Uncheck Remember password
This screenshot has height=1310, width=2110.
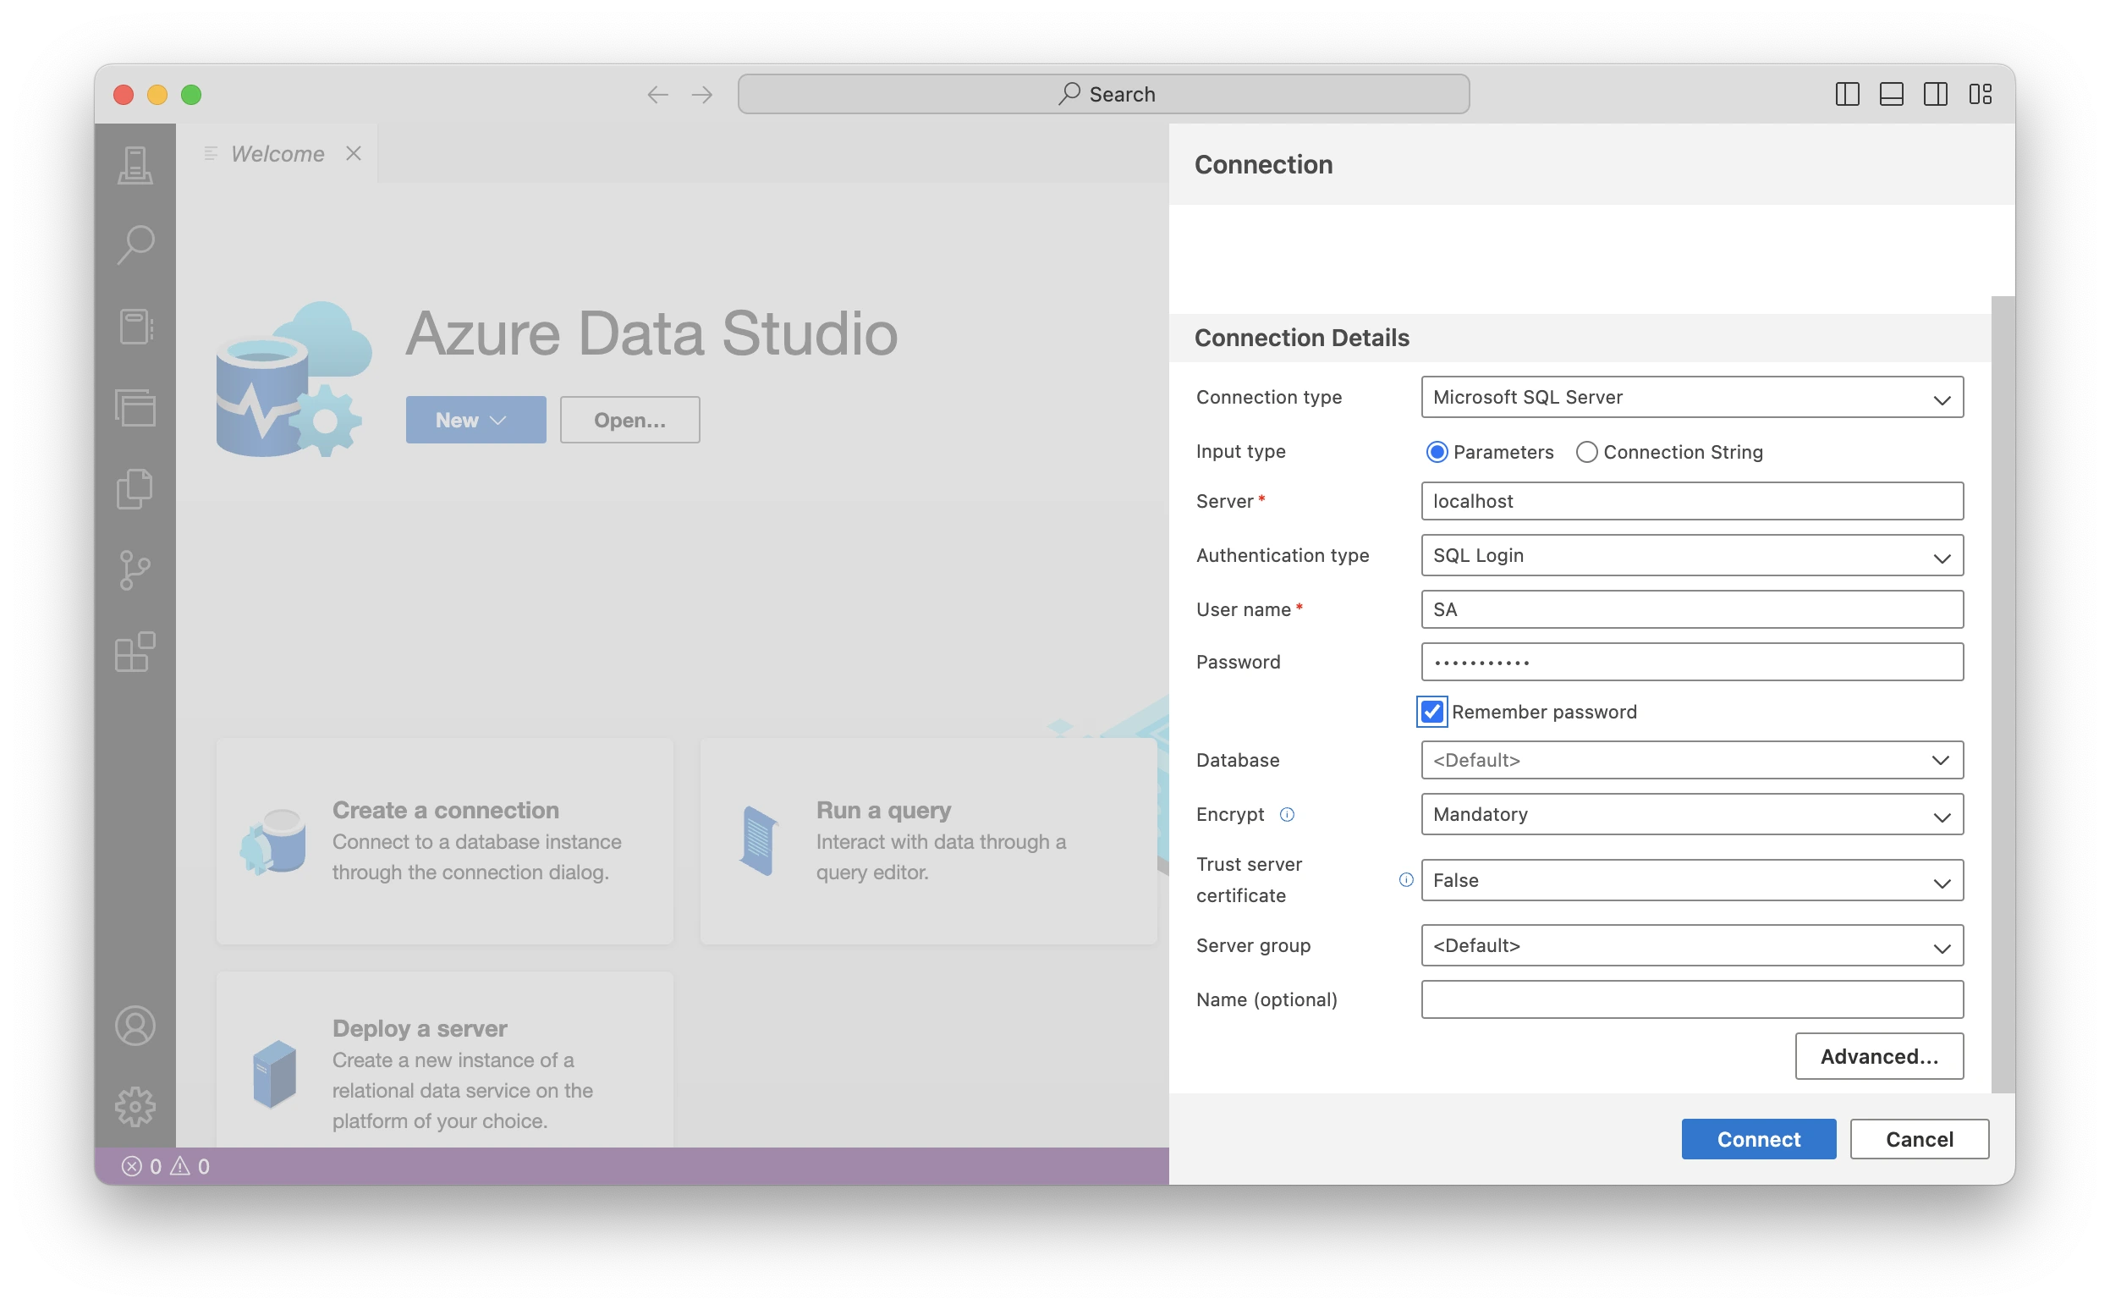[1433, 713]
